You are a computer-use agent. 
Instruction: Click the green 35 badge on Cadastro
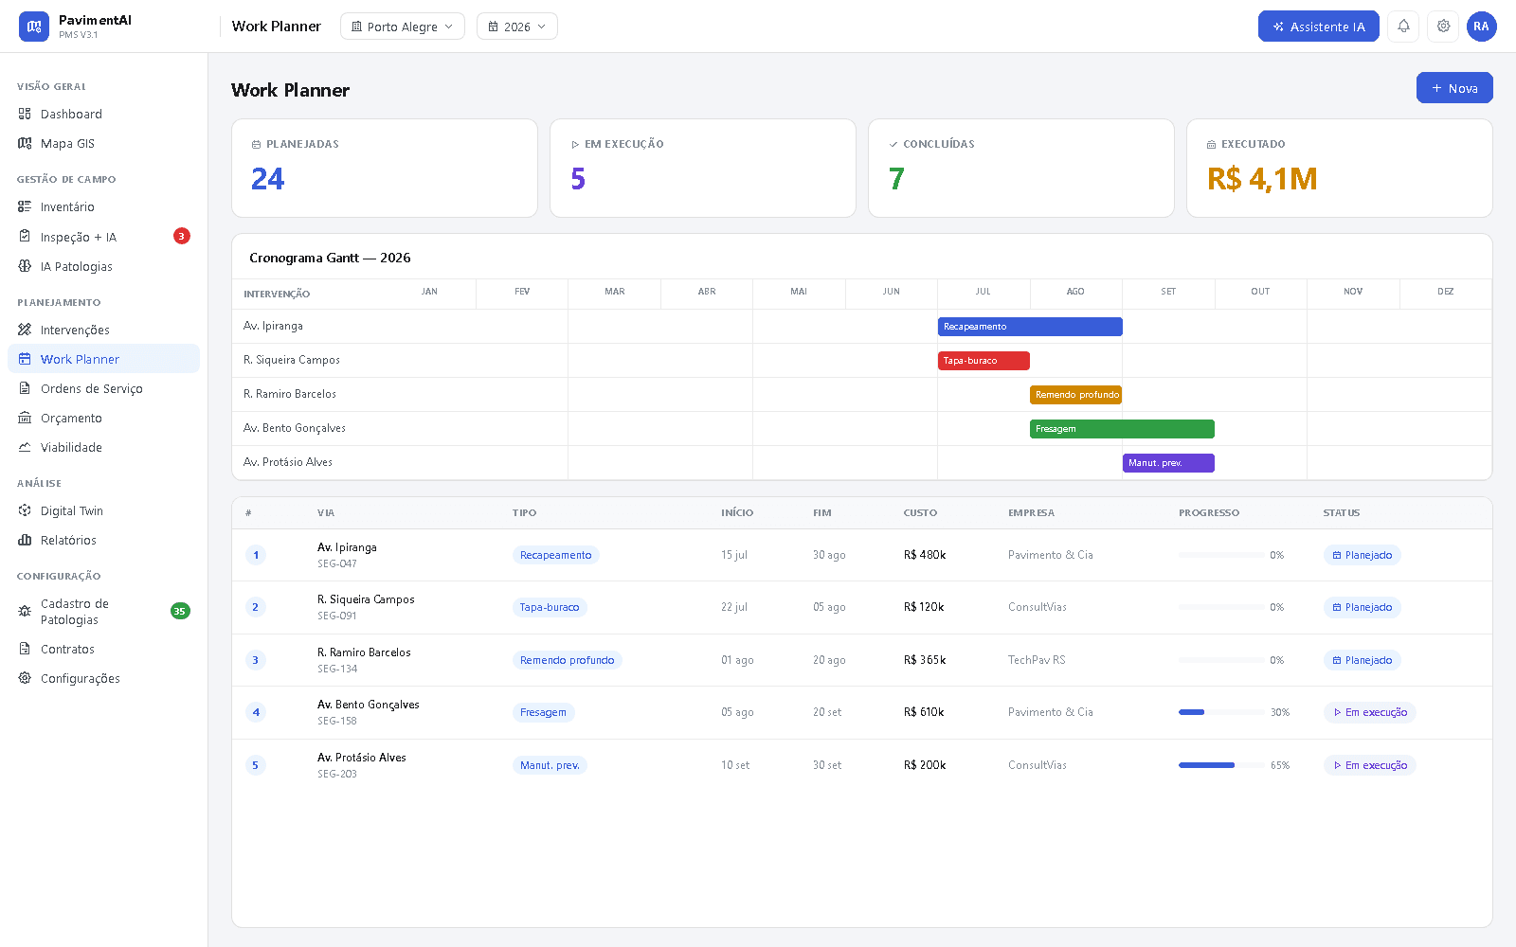pyautogui.click(x=180, y=611)
